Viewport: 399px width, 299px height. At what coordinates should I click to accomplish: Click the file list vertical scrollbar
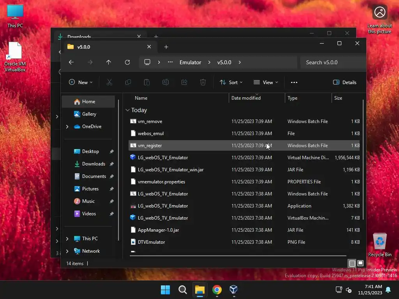pos(363,160)
